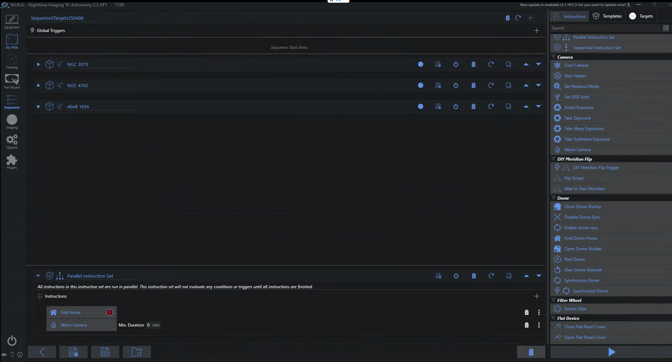
Task: Toggle the power icon for NGC 4762
Action: (456, 85)
